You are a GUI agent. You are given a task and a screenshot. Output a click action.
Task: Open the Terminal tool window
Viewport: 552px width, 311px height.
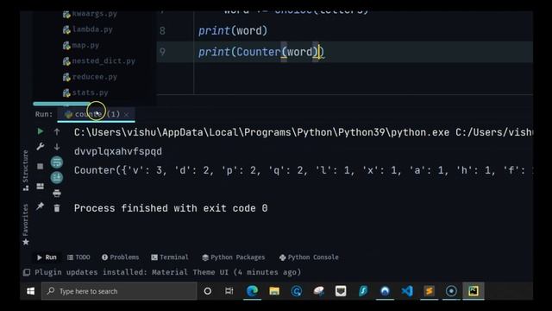pyautogui.click(x=170, y=257)
